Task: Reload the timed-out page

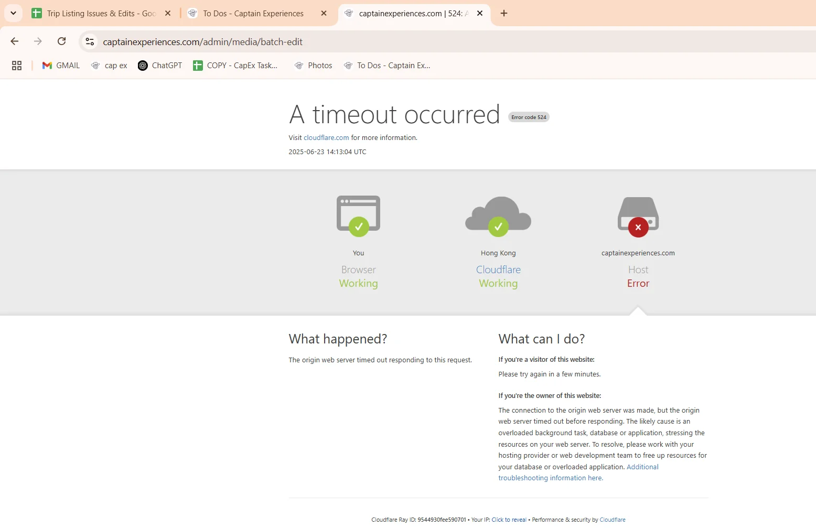Action: 61,41
